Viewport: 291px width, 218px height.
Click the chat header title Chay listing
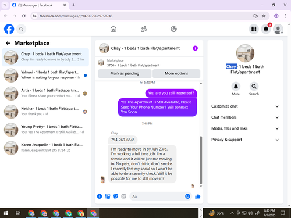[145, 48]
